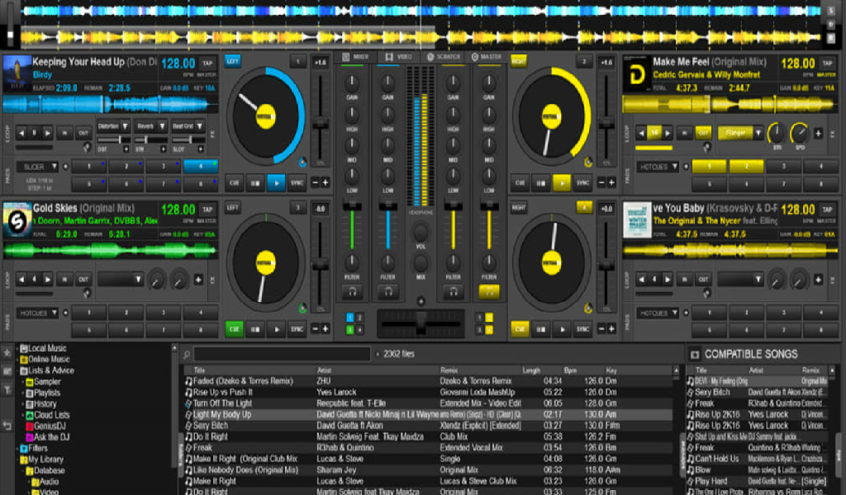Click TAP button on Keeping Your Head Up deck
The image size is (846, 495).
coord(207,64)
